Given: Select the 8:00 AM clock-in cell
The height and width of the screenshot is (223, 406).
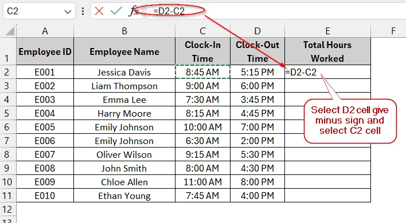Looking at the screenshot, I should coord(203,168).
